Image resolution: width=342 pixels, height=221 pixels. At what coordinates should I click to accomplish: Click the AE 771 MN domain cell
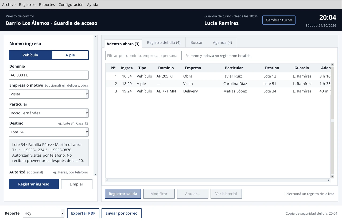(x=166, y=91)
